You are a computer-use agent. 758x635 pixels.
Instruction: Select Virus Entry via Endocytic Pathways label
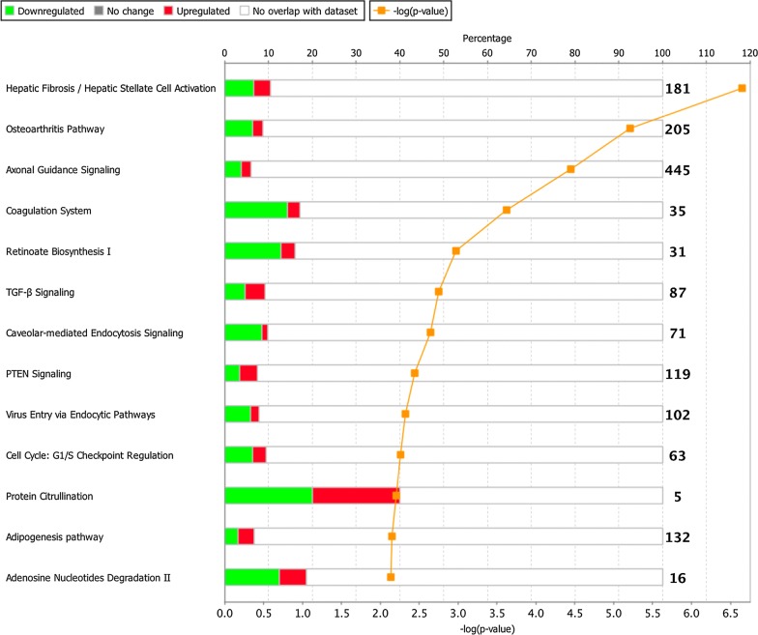pyautogui.click(x=80, y=415)
